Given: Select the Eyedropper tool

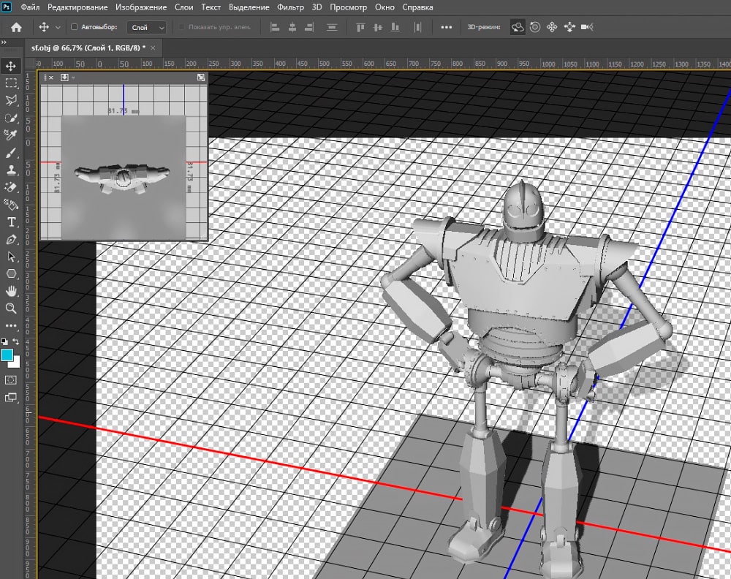Looking at the screenshot, I should [x=11, y=135].
